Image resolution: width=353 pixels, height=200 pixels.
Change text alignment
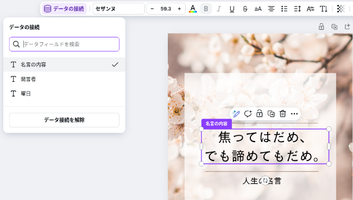coord(271,9)
